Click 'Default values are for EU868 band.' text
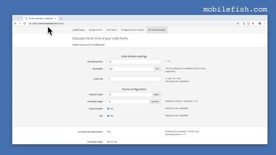 [x=88, y=45]
